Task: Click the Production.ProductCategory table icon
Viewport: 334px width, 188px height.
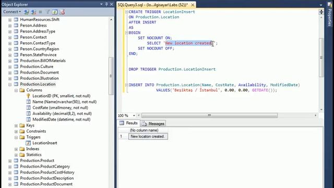Action: (x=16, y=167)
